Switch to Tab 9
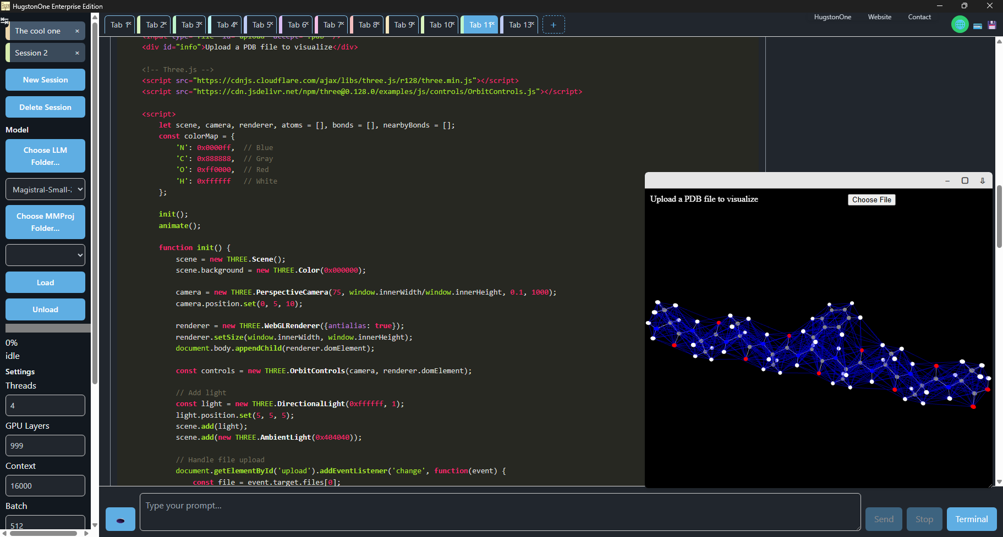Viewport: 1003px width, 537px height. tap(401, 25)
